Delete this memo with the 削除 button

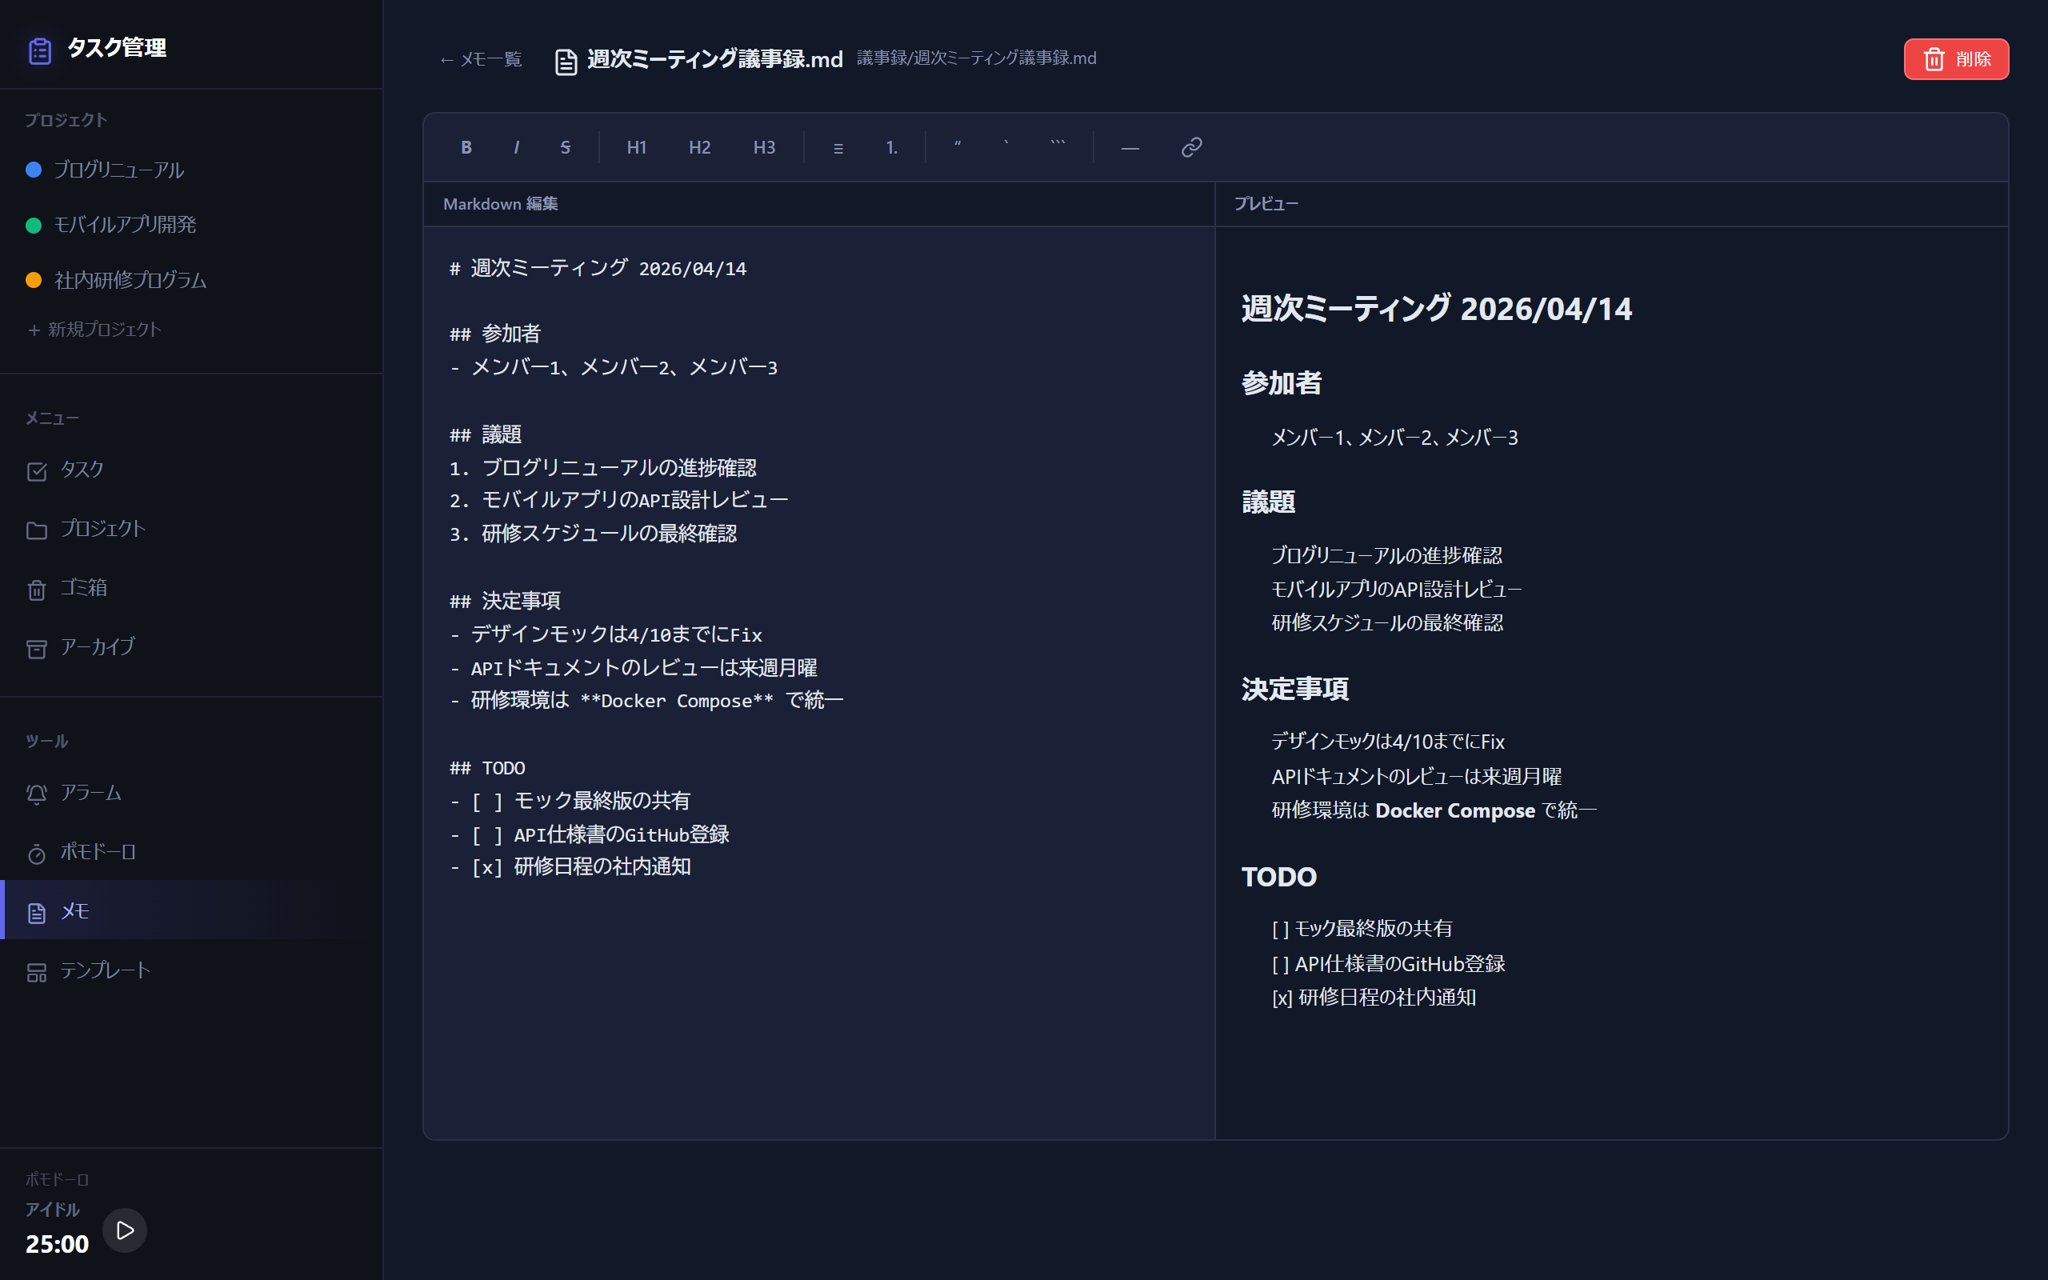1956,59
